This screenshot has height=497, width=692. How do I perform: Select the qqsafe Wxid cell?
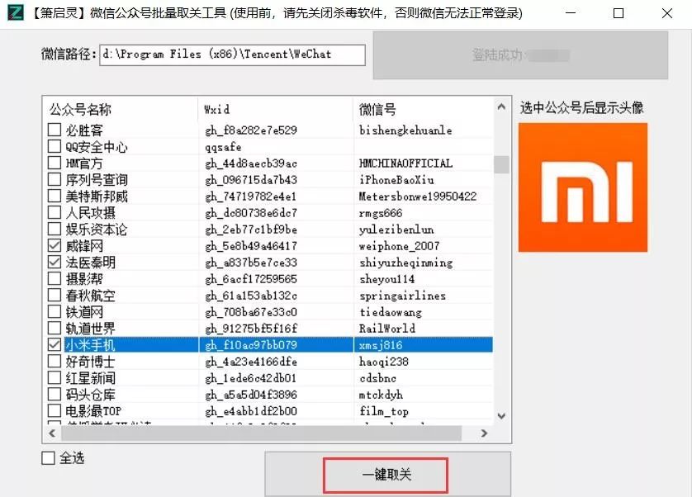(223, 146)
